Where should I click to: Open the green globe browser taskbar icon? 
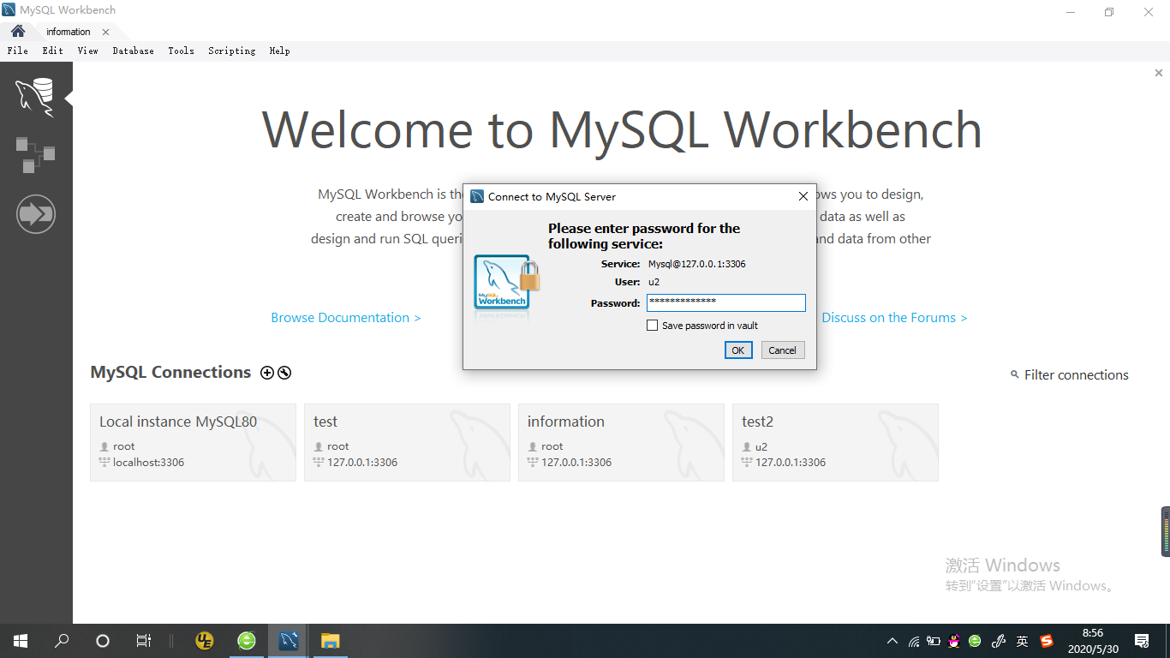click(247, 641)
